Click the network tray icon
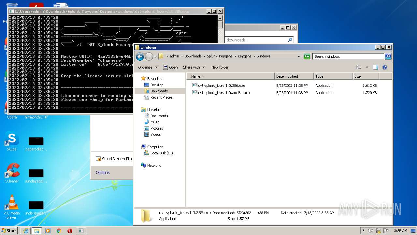417x235 pixels. tap(378, 231)
